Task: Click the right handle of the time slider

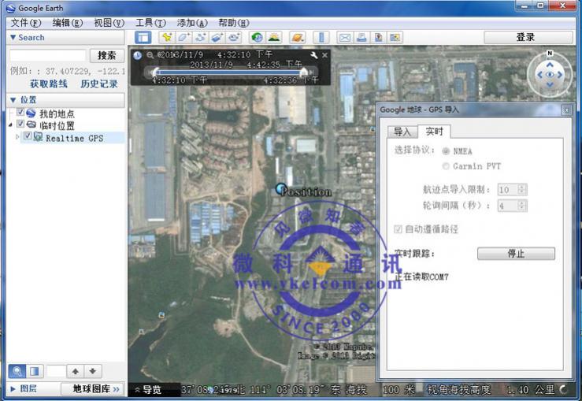Action: 303,72
